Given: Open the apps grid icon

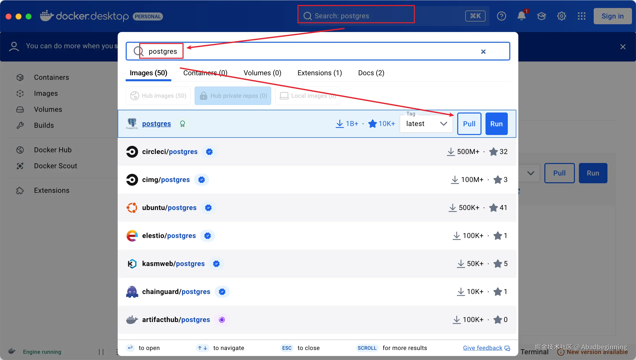Looking at the screenshot, I should point(581,16).
